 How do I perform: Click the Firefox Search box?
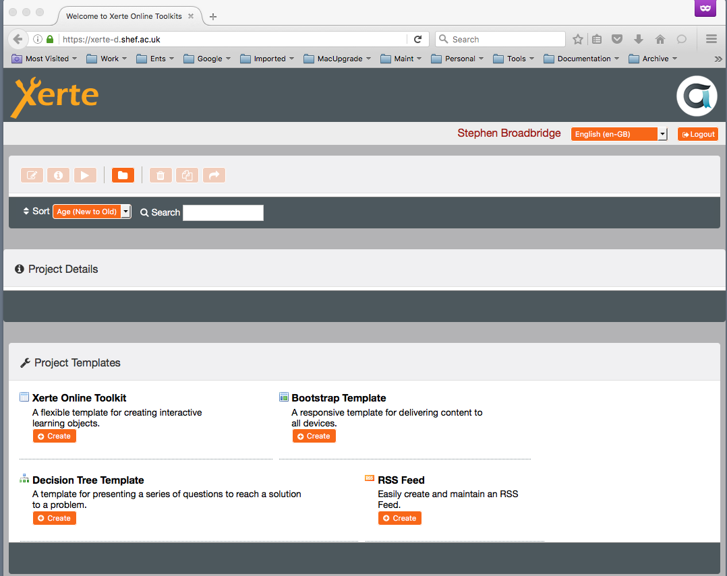pyautogui.click(x=500, y=39)
